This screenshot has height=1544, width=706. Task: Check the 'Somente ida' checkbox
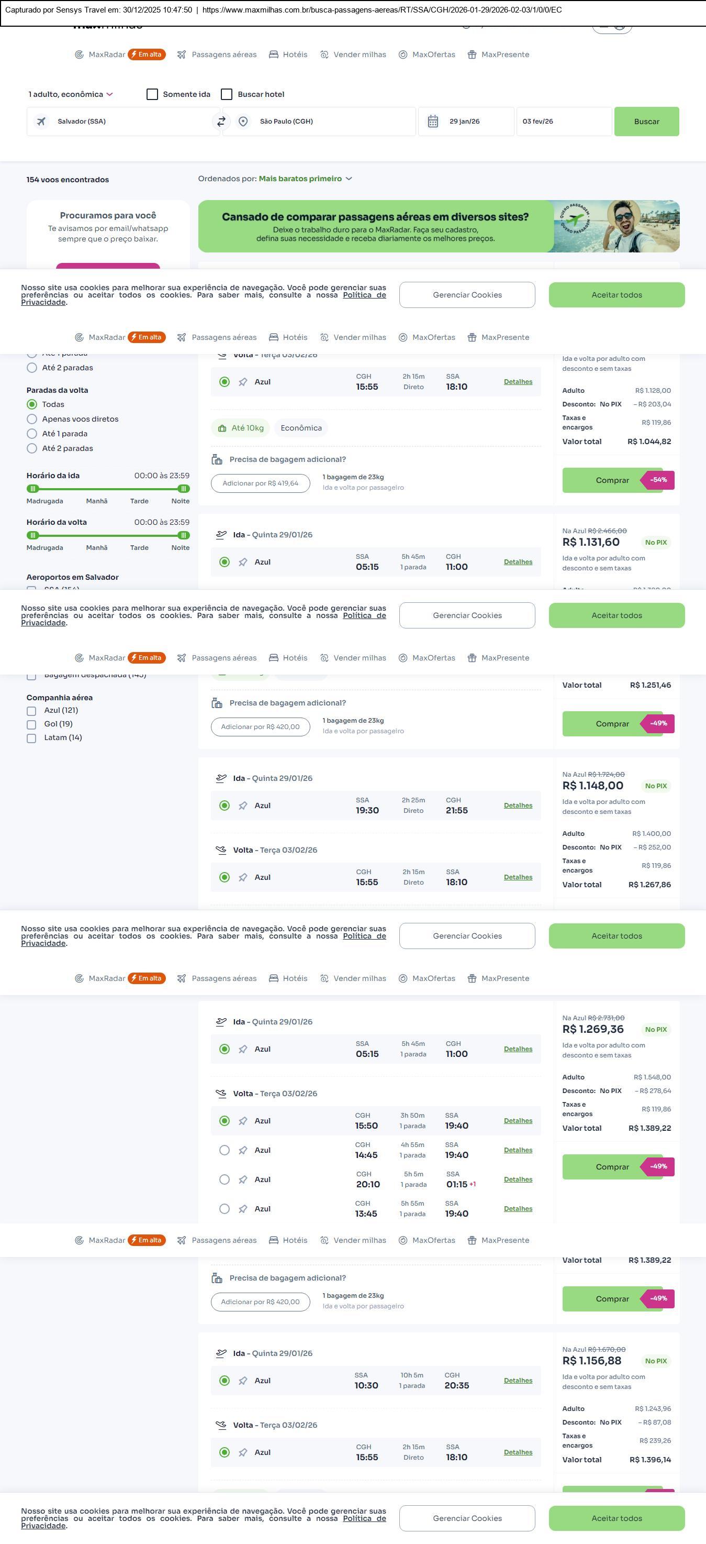tap(152, 95)
